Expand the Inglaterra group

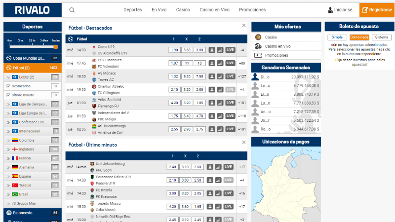8,149
